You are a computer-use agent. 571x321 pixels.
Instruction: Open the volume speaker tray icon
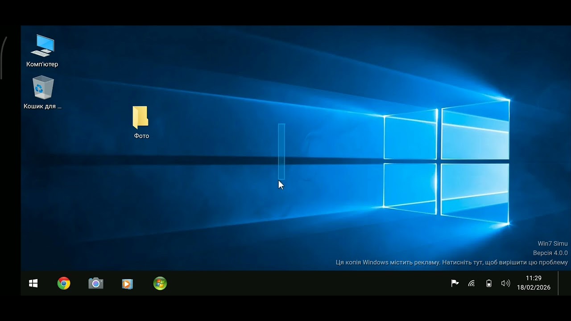tap(505, 283)
